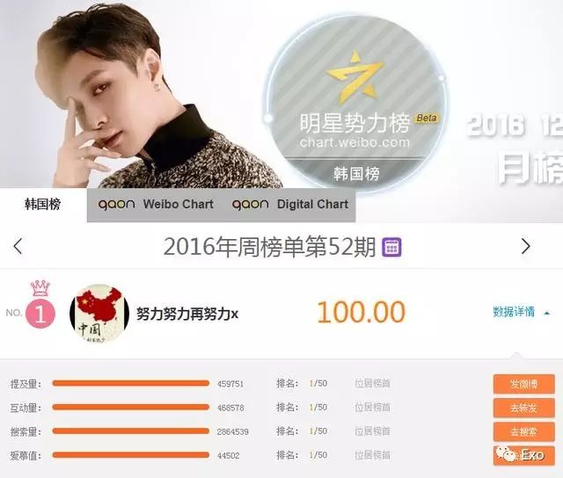
Task: Open the China map avatar thumbnail
Action: pos(99,314)
